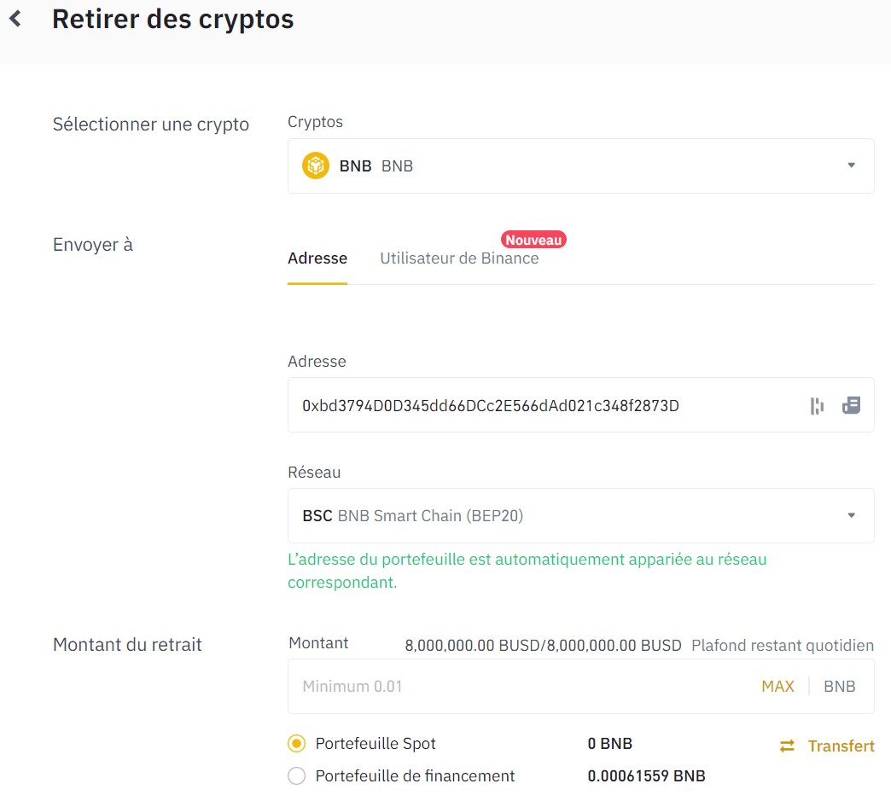Switch to the Adresse tab
The image size is (891, 801).
(317, 258)
